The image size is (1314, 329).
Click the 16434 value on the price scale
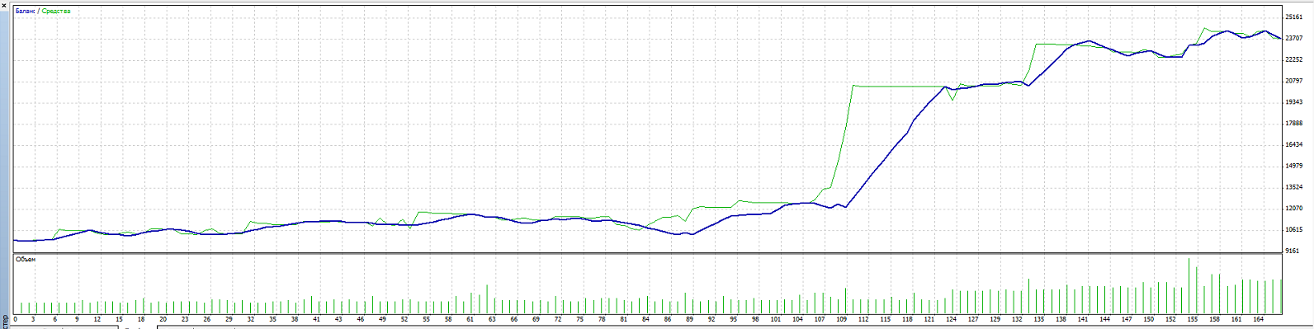tap(1293, 144)
